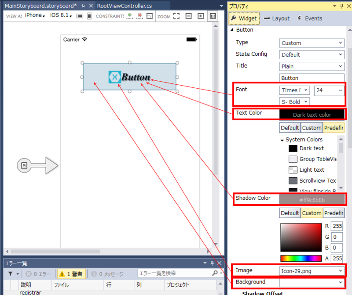352x295 pixels.
Task: Open document tab overflow dropdown arrow
Action: tap(221, 6)
